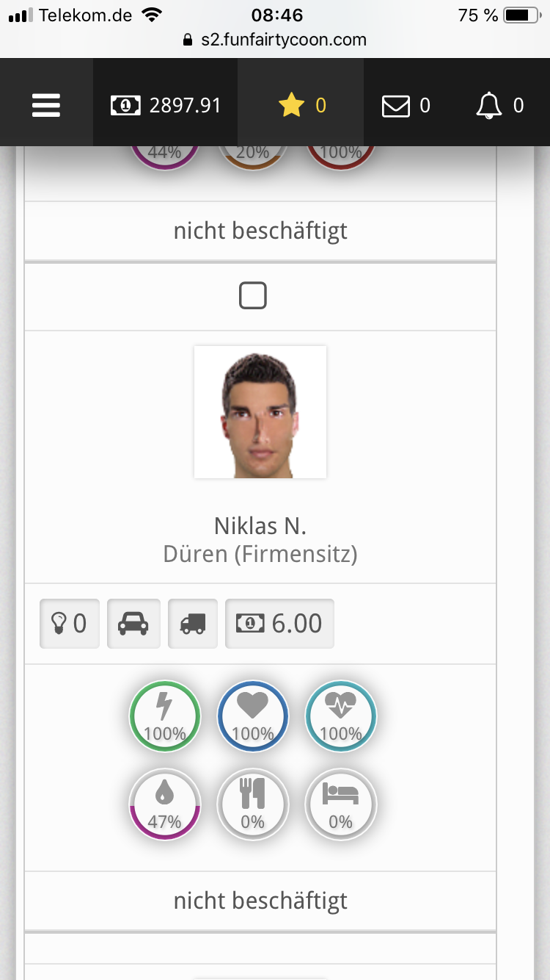Click the water drop 47% gauge

[165, 804]
